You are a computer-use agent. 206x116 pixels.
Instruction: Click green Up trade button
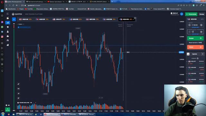click(195, 38)
